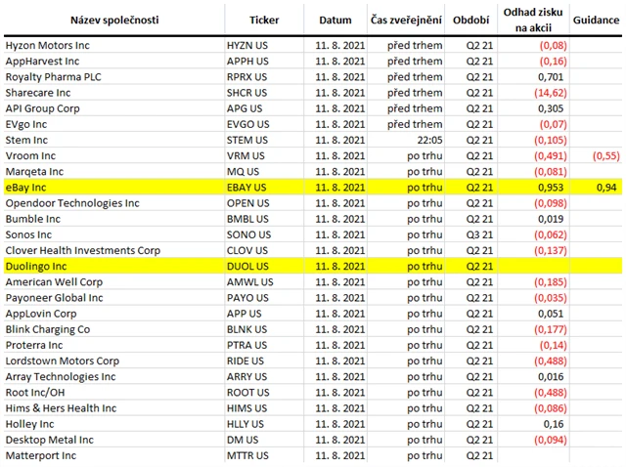Click the 'Lordstown Motors Corp' cell

pyautogui.click(x=62, y=361)
